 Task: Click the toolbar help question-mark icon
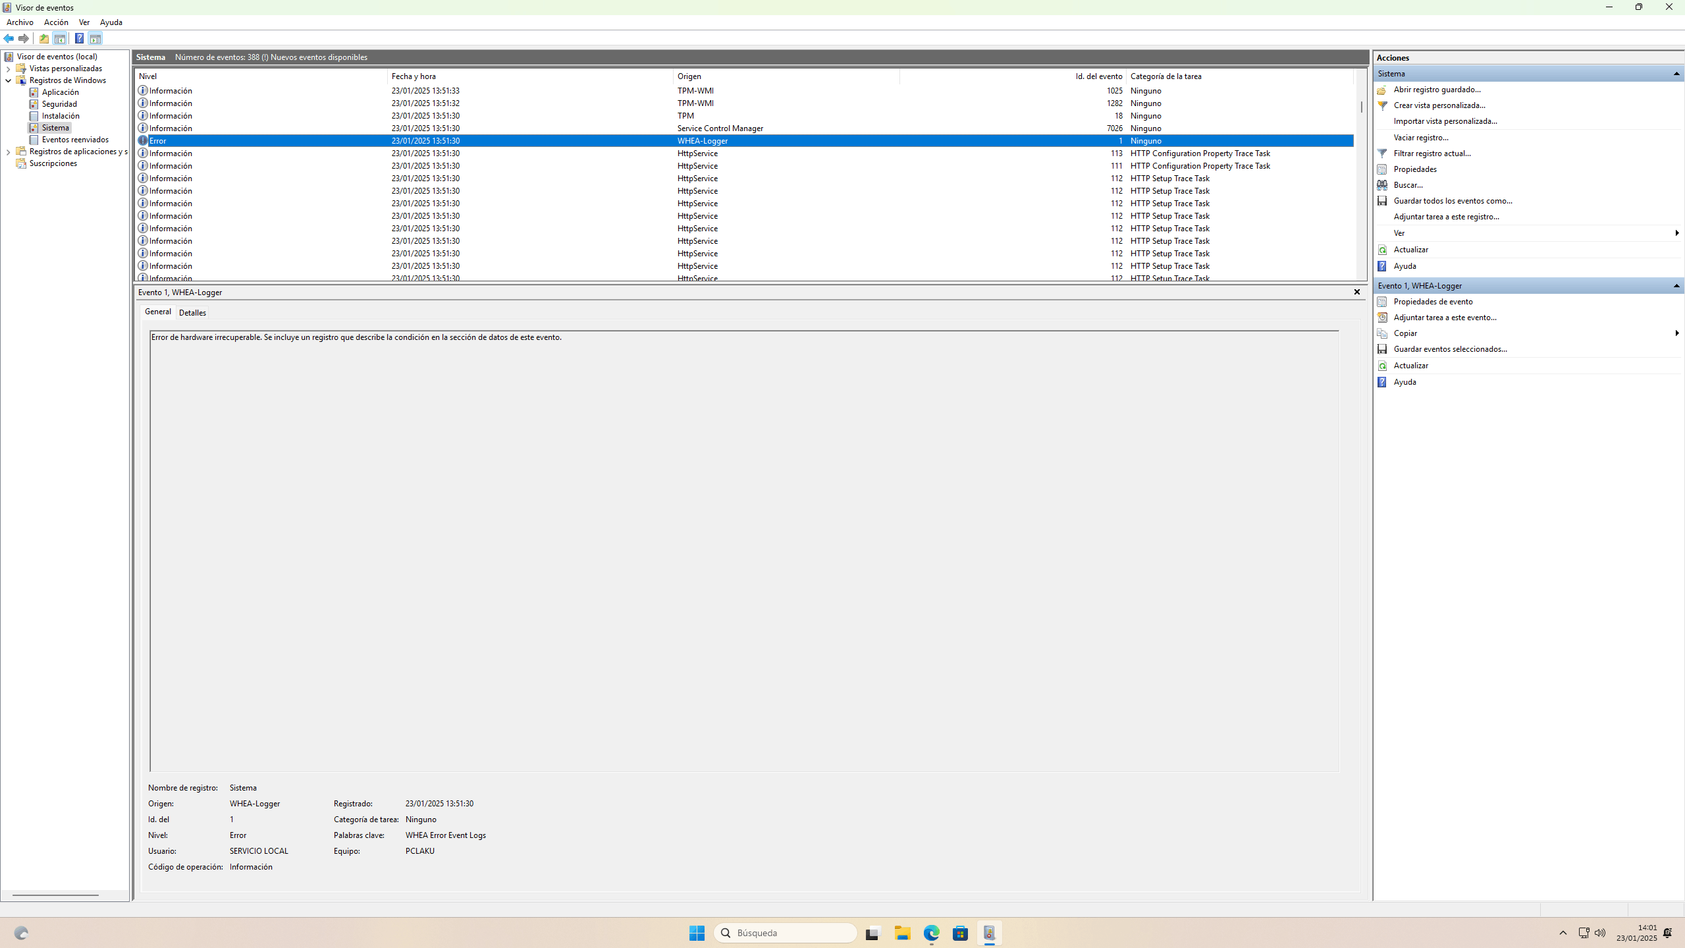(x=79, y=38)
